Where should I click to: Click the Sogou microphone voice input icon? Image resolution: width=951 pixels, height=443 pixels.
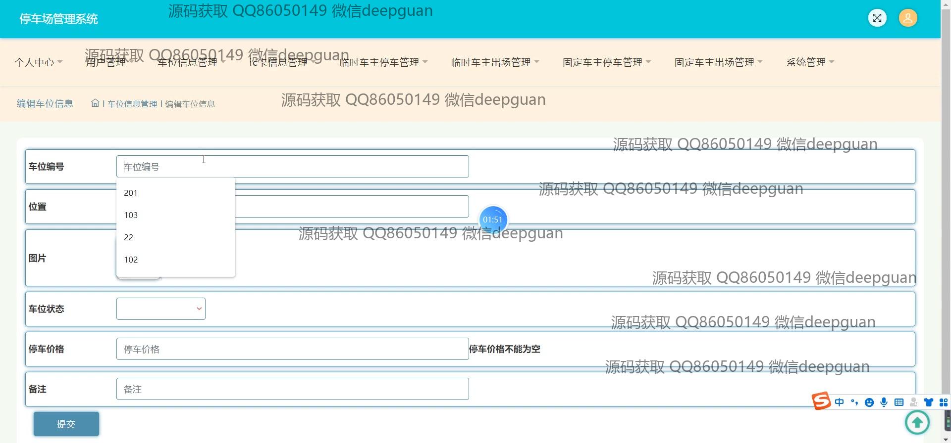(884, 402)
